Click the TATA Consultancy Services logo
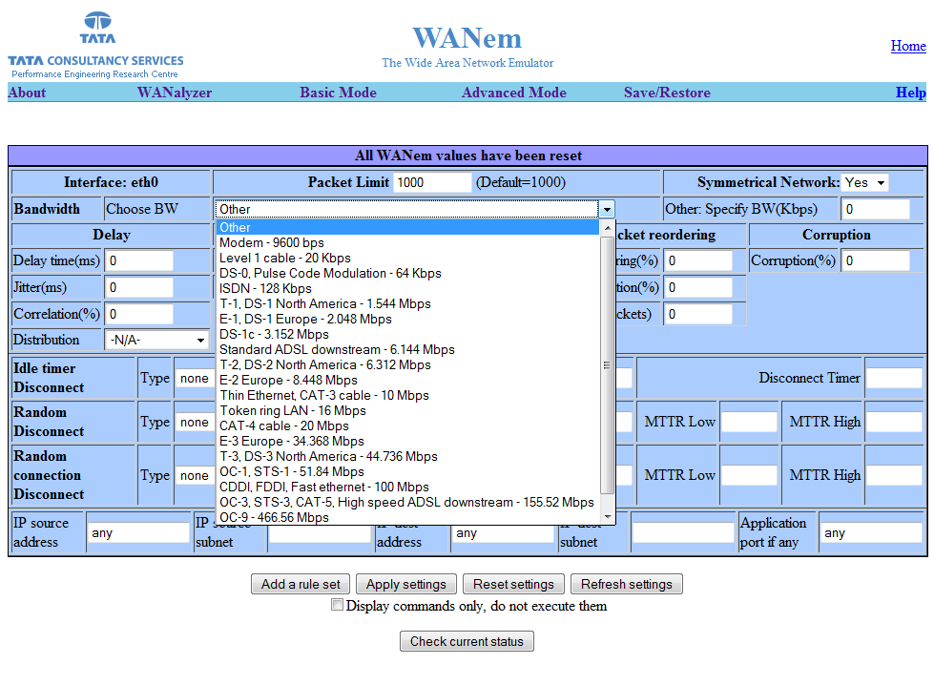 (x=95, y=38)
